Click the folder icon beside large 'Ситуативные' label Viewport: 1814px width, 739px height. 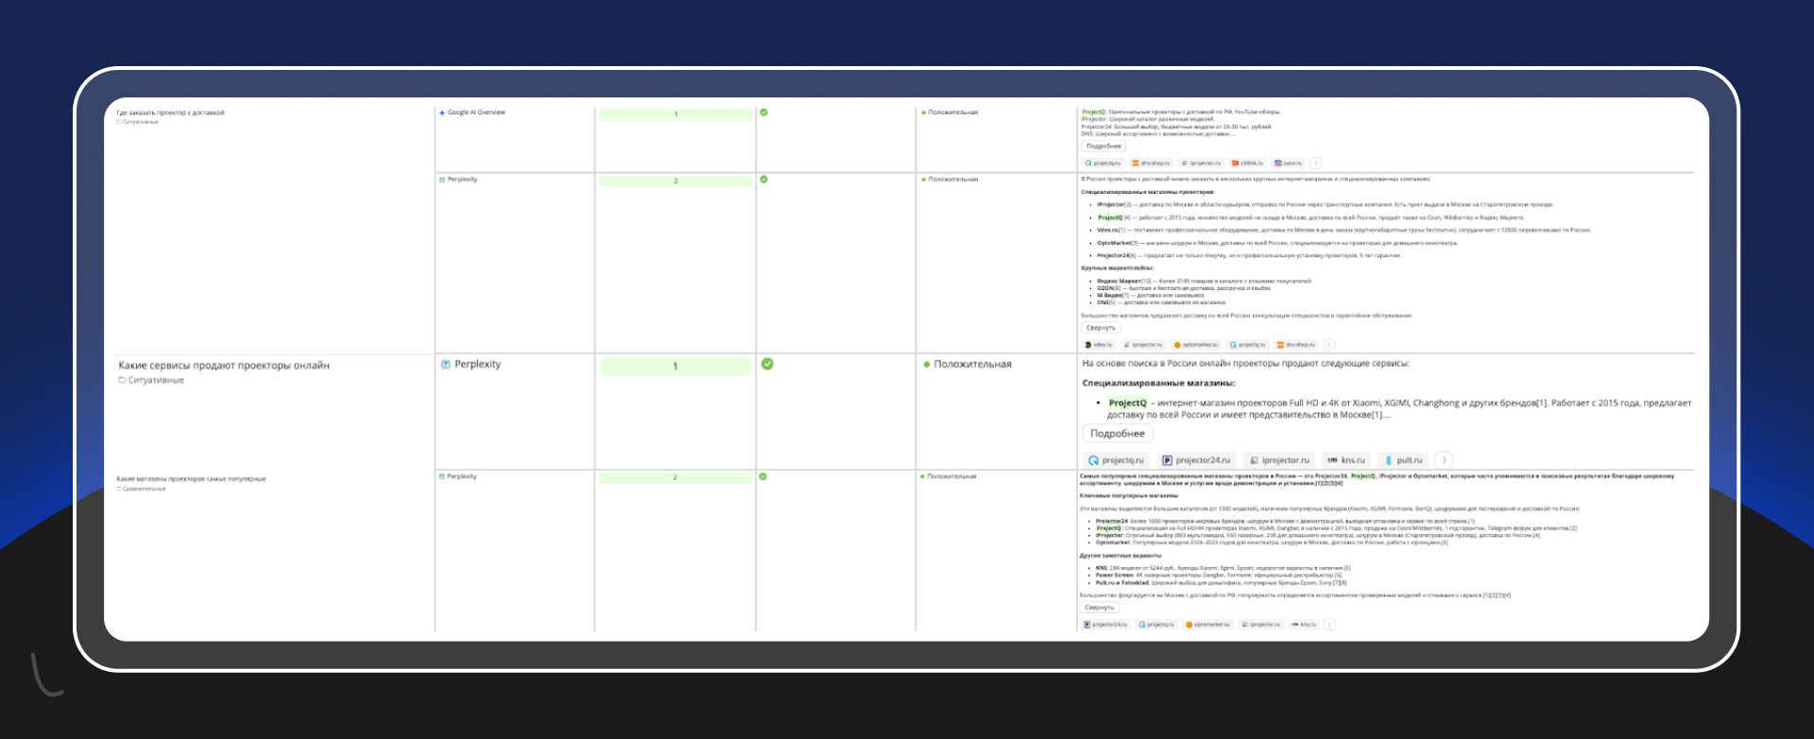coord(122,381)
